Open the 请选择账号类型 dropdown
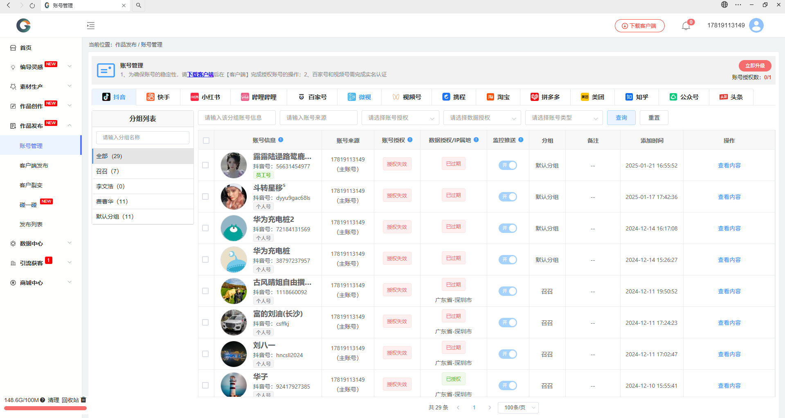The width and height of the screenshot is (785, 418). (564, 118)
